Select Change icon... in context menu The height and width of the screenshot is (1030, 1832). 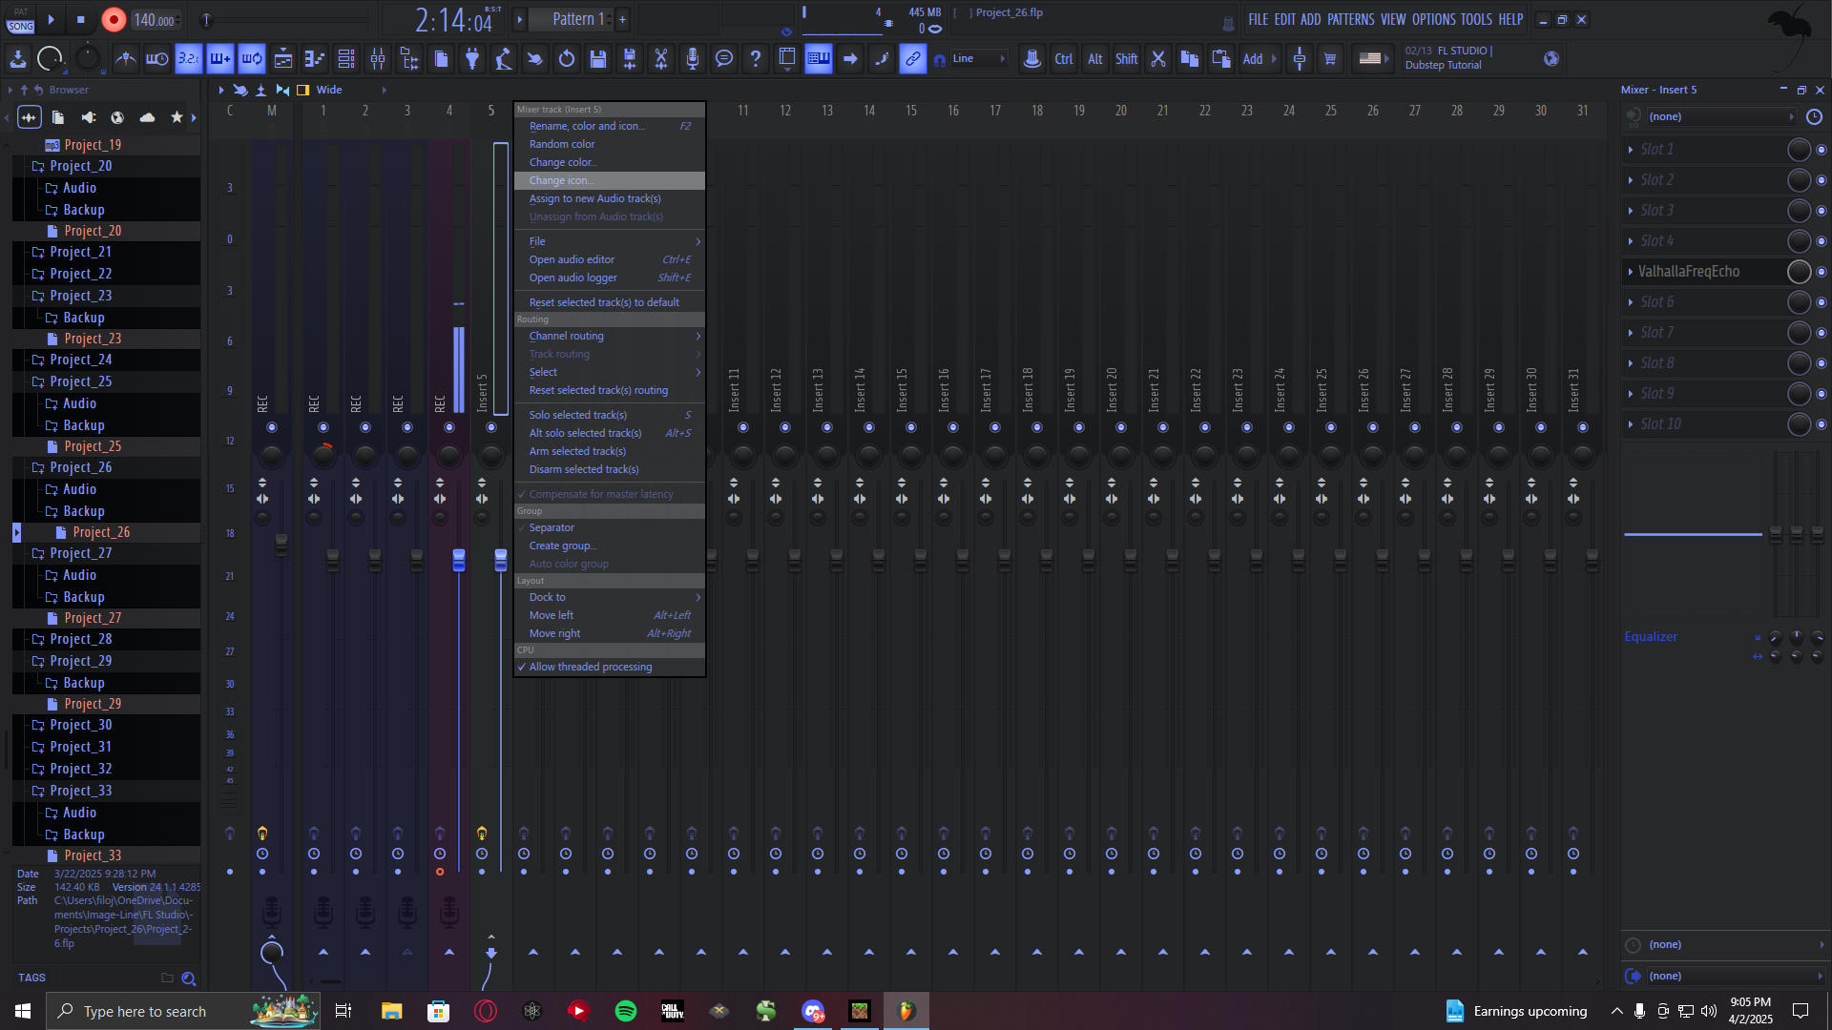(561, 181)
